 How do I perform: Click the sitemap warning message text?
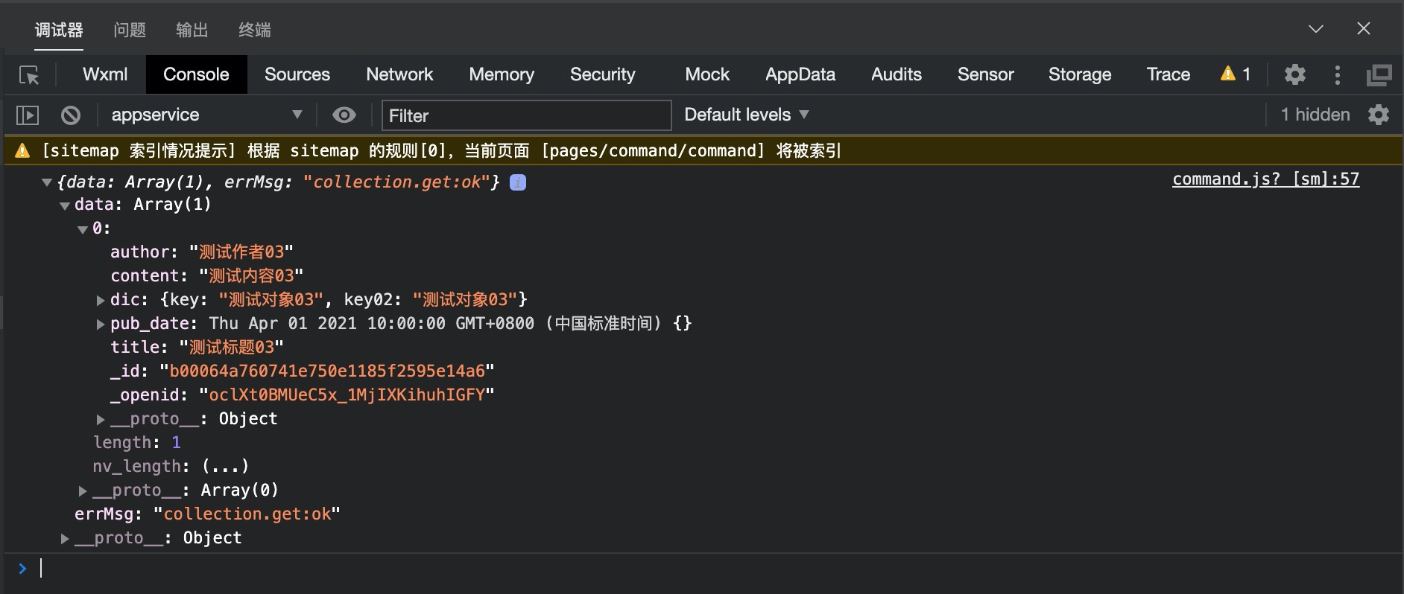pyautogui.click(x=442, y=151)
